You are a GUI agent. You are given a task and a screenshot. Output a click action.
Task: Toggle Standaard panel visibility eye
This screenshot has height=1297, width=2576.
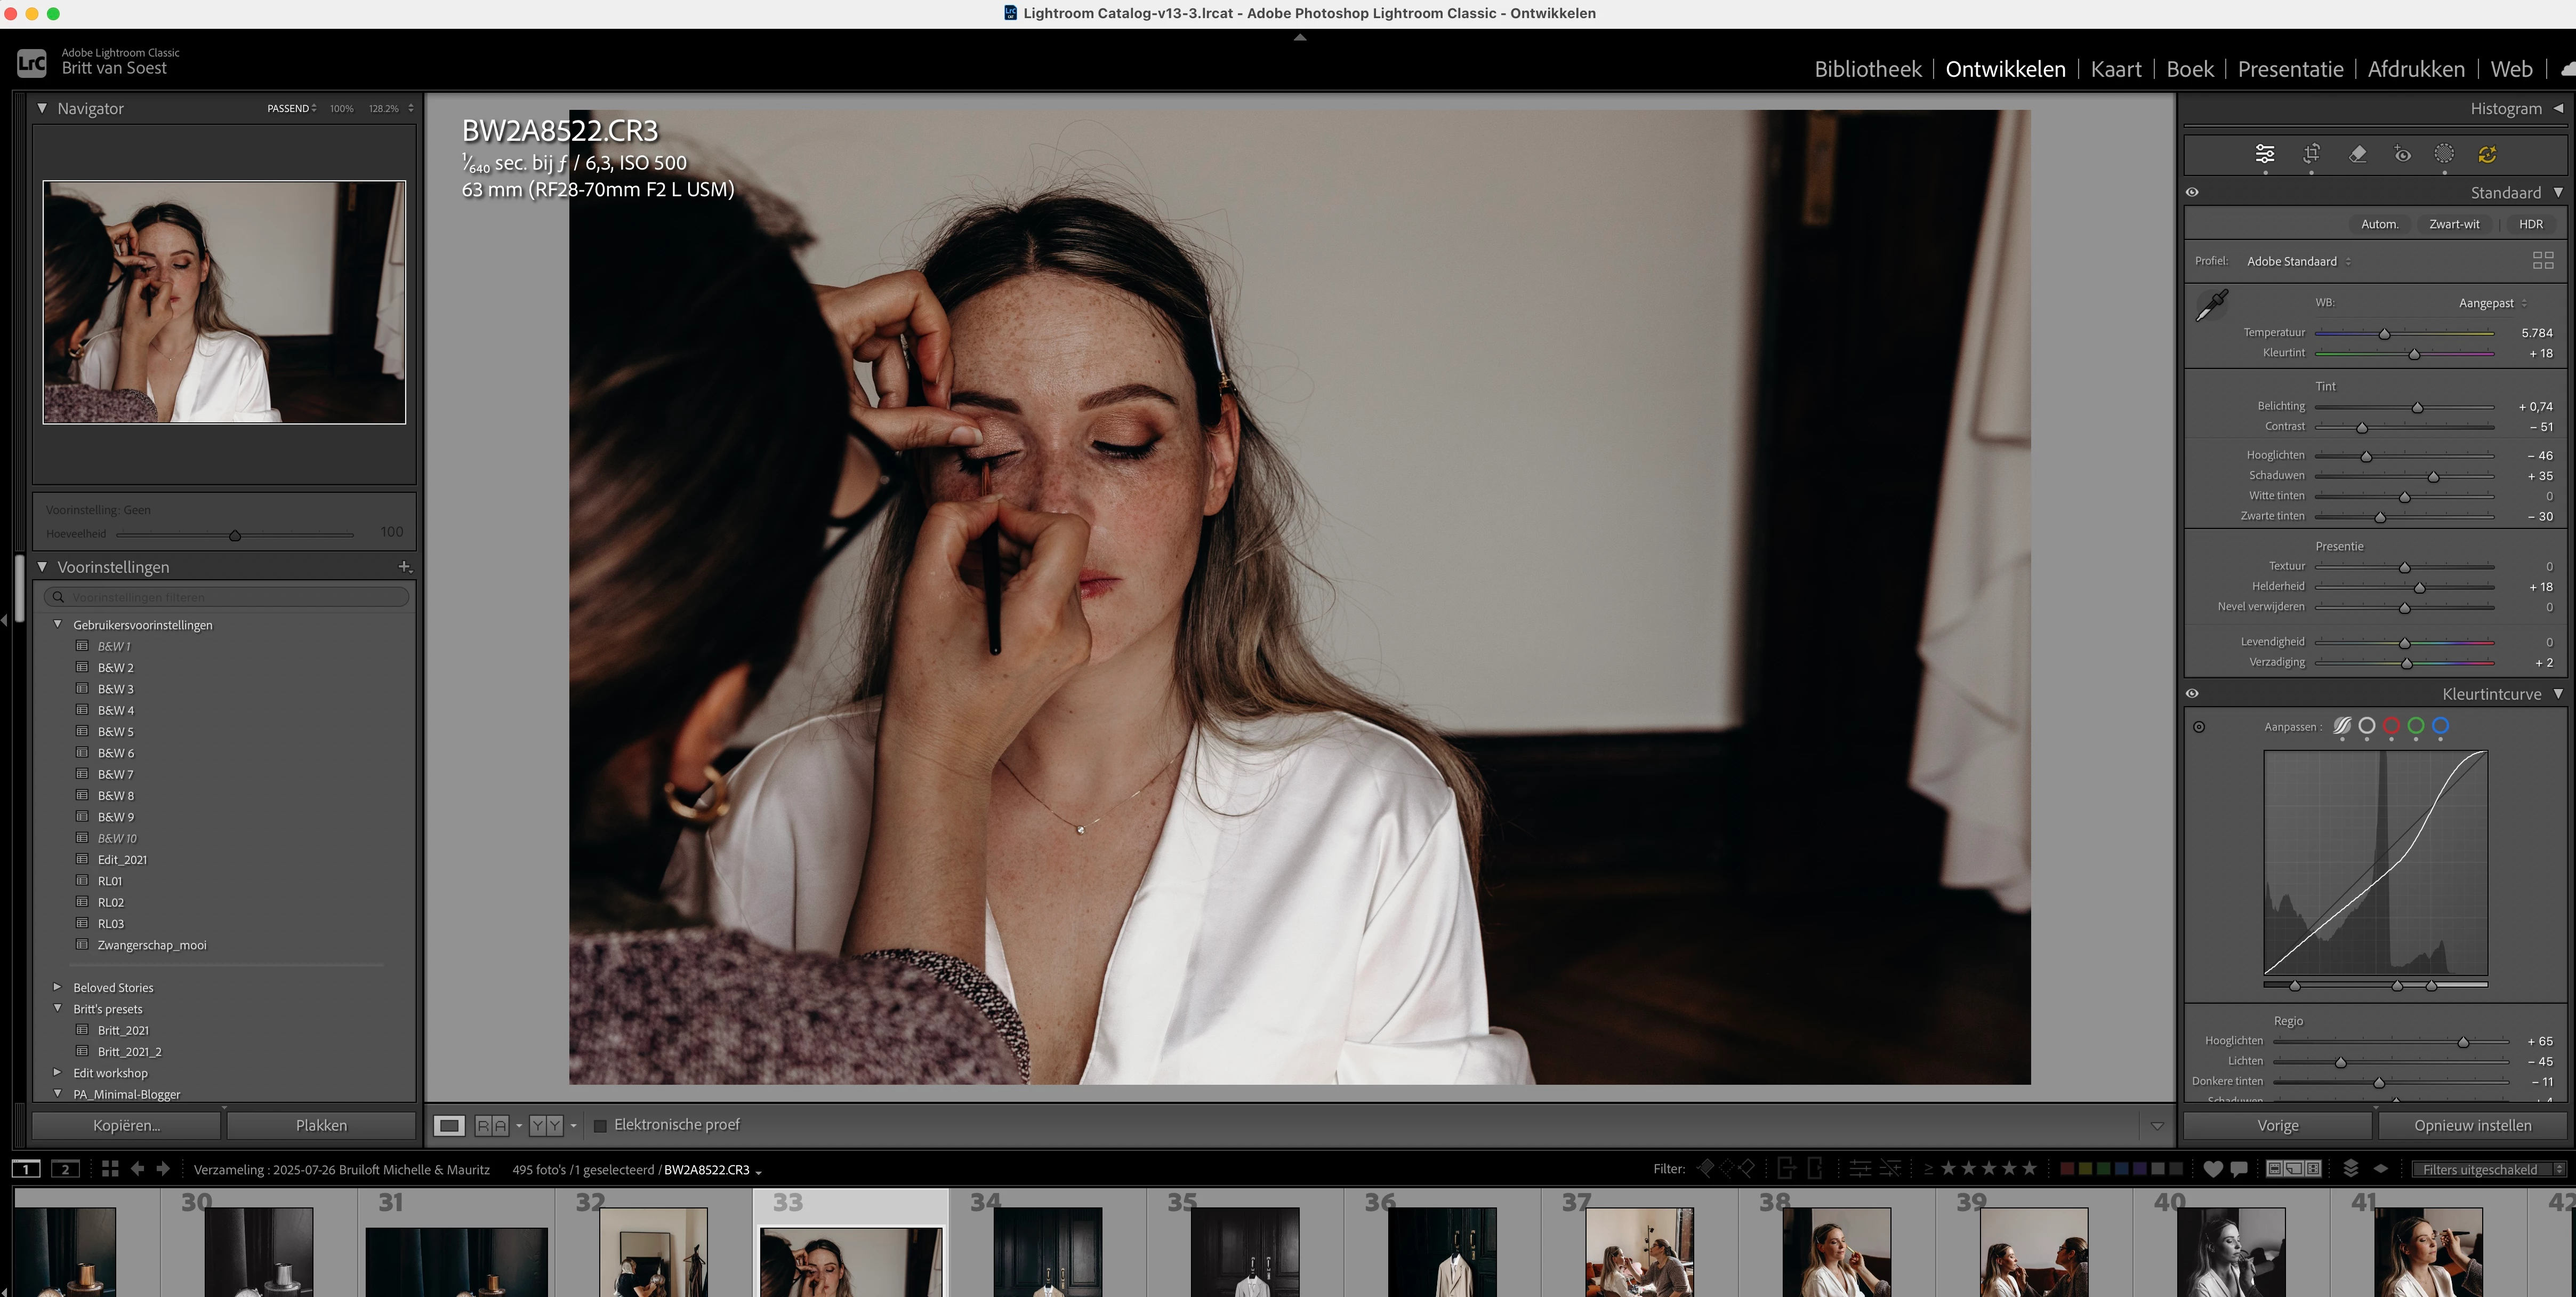pyautogui.click(x=2192, y=192)
